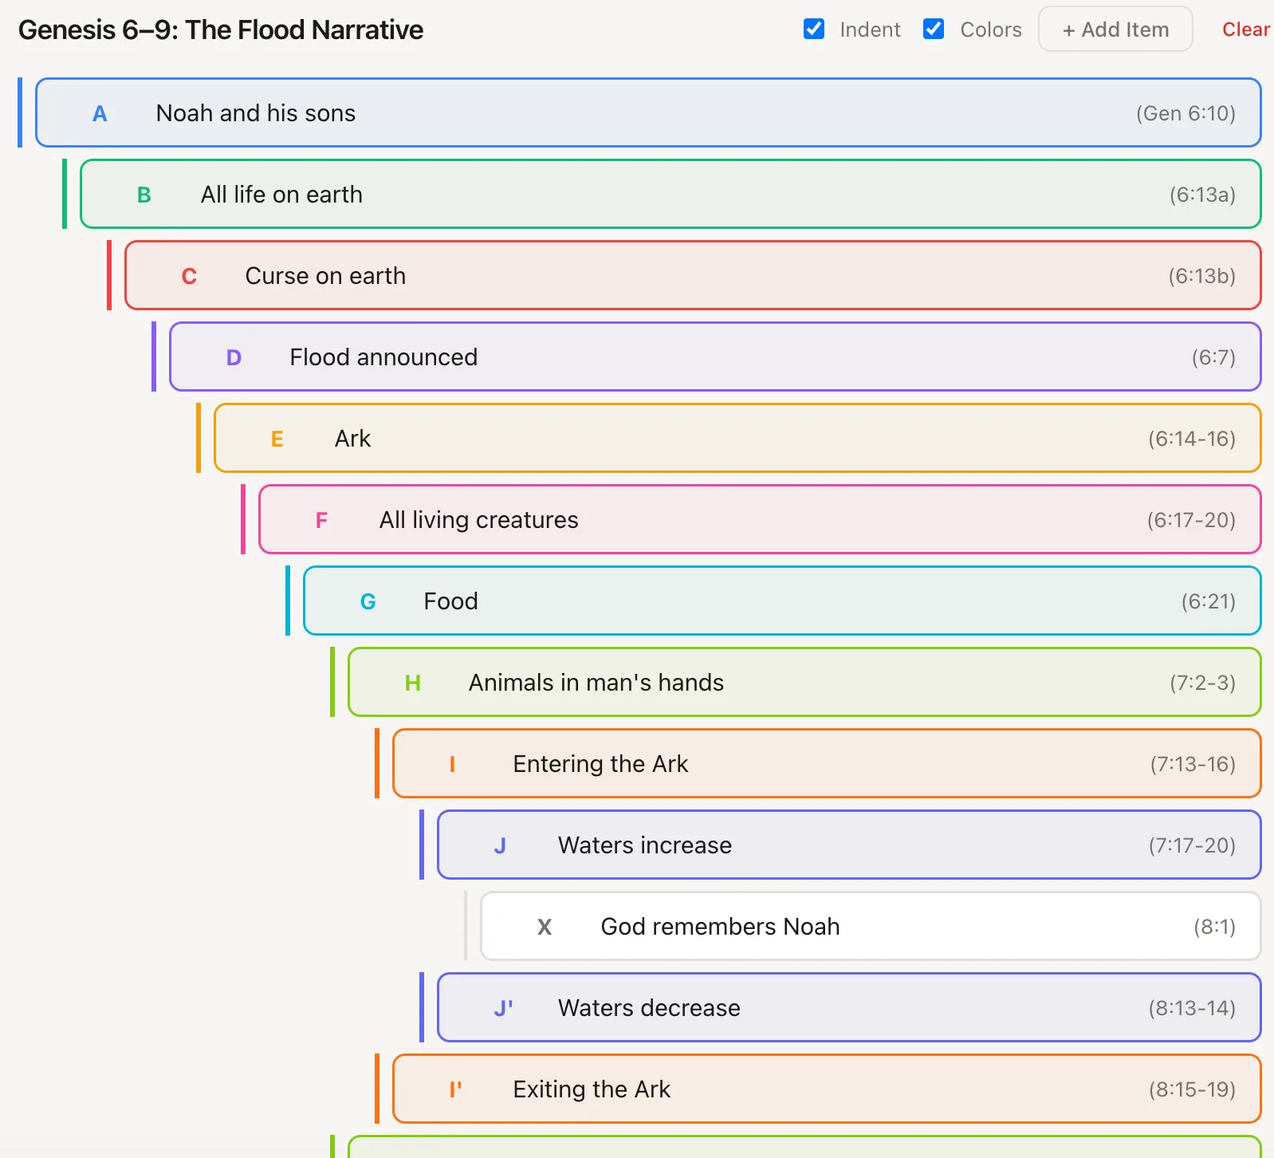Click the page title 'Genesis 6–9: The Flood Narrative'
1274x1158 pixels.
[221, 30]
